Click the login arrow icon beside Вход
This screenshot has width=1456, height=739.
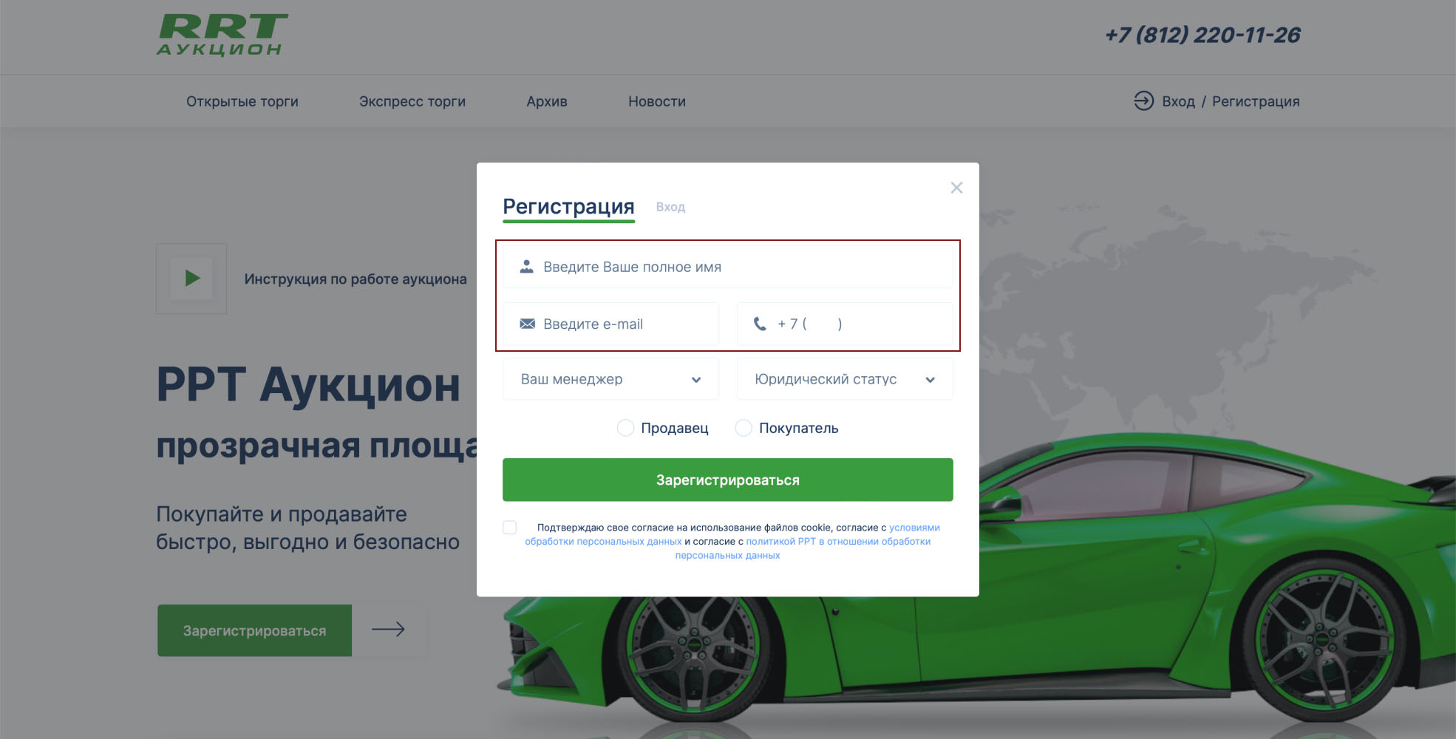(x=1143, y=101)
